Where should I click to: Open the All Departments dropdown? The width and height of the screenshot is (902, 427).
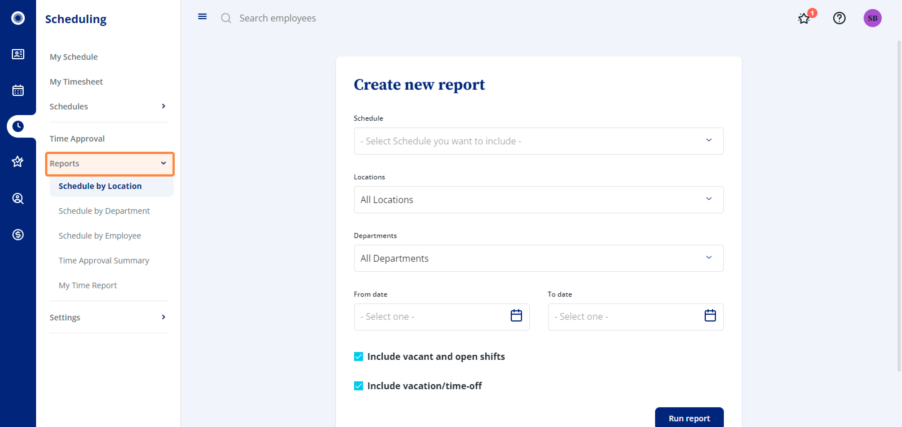539,258
